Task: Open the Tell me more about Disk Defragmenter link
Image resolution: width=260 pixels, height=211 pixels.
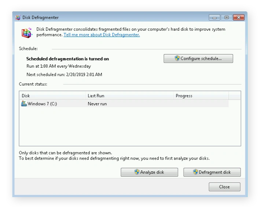Action: (102, 35)
